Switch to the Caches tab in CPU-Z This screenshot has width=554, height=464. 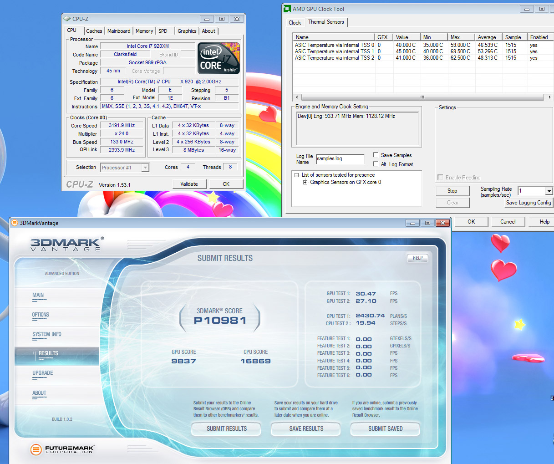(94, 31)
